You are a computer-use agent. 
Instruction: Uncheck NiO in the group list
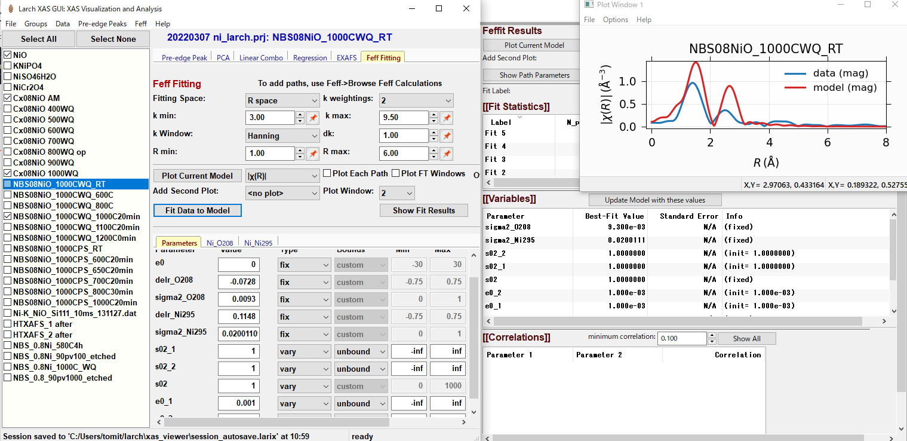click(x=6, y=54)
